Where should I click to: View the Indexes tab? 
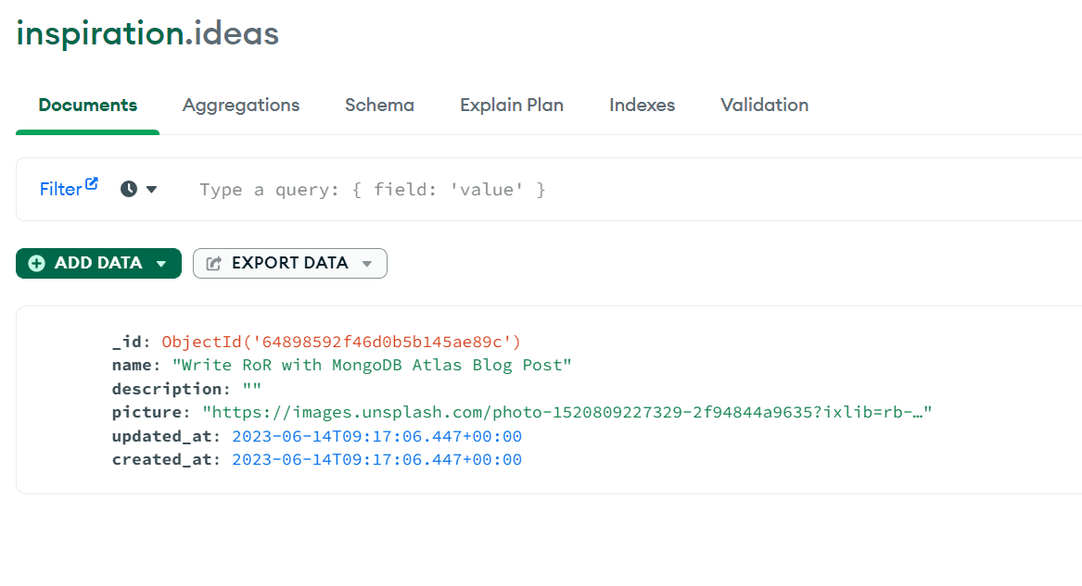642,105
